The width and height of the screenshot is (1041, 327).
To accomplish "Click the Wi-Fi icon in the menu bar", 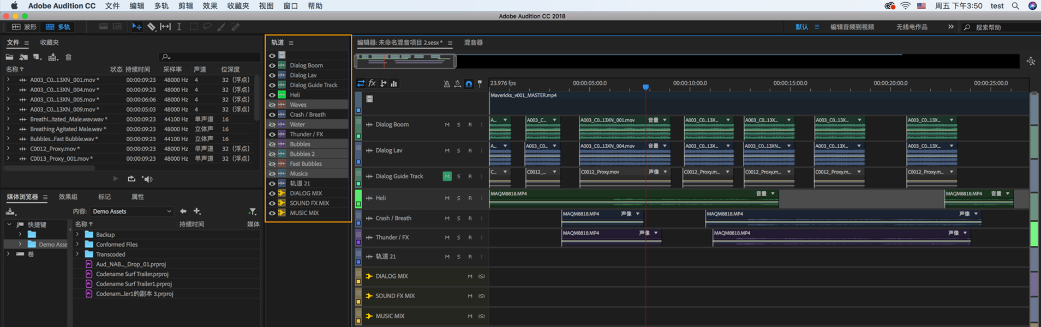I will point(906,6).
